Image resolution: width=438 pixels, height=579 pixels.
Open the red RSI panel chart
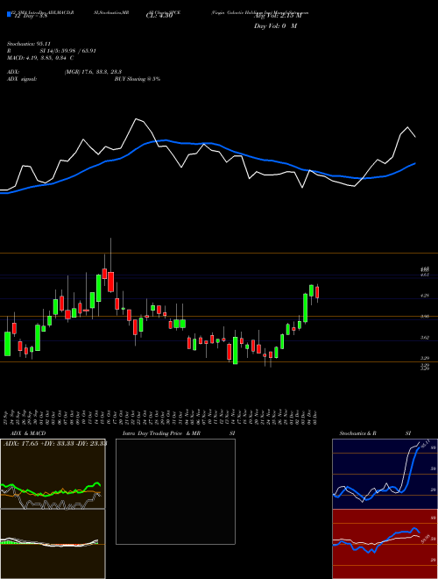click(385, 544)
